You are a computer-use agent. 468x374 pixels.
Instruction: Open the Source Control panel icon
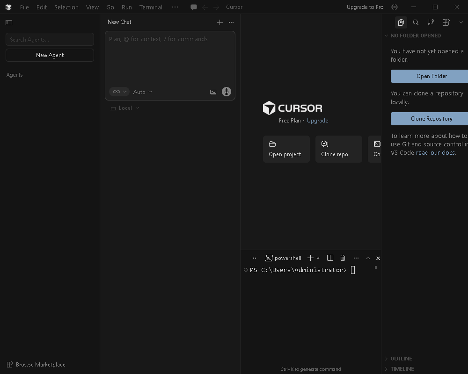pos(431,22)
